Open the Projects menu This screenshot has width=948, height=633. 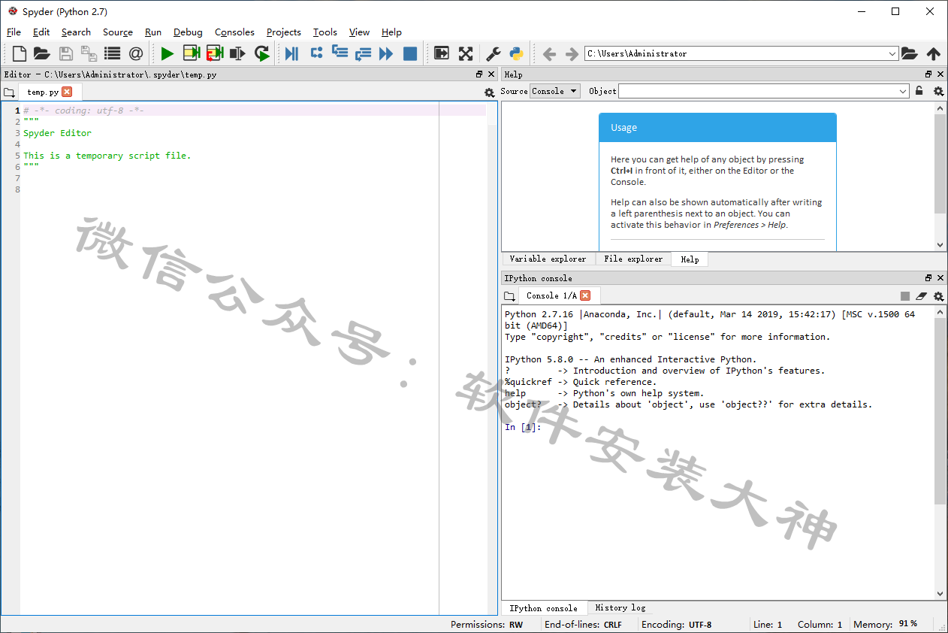[x=284, y=32]
